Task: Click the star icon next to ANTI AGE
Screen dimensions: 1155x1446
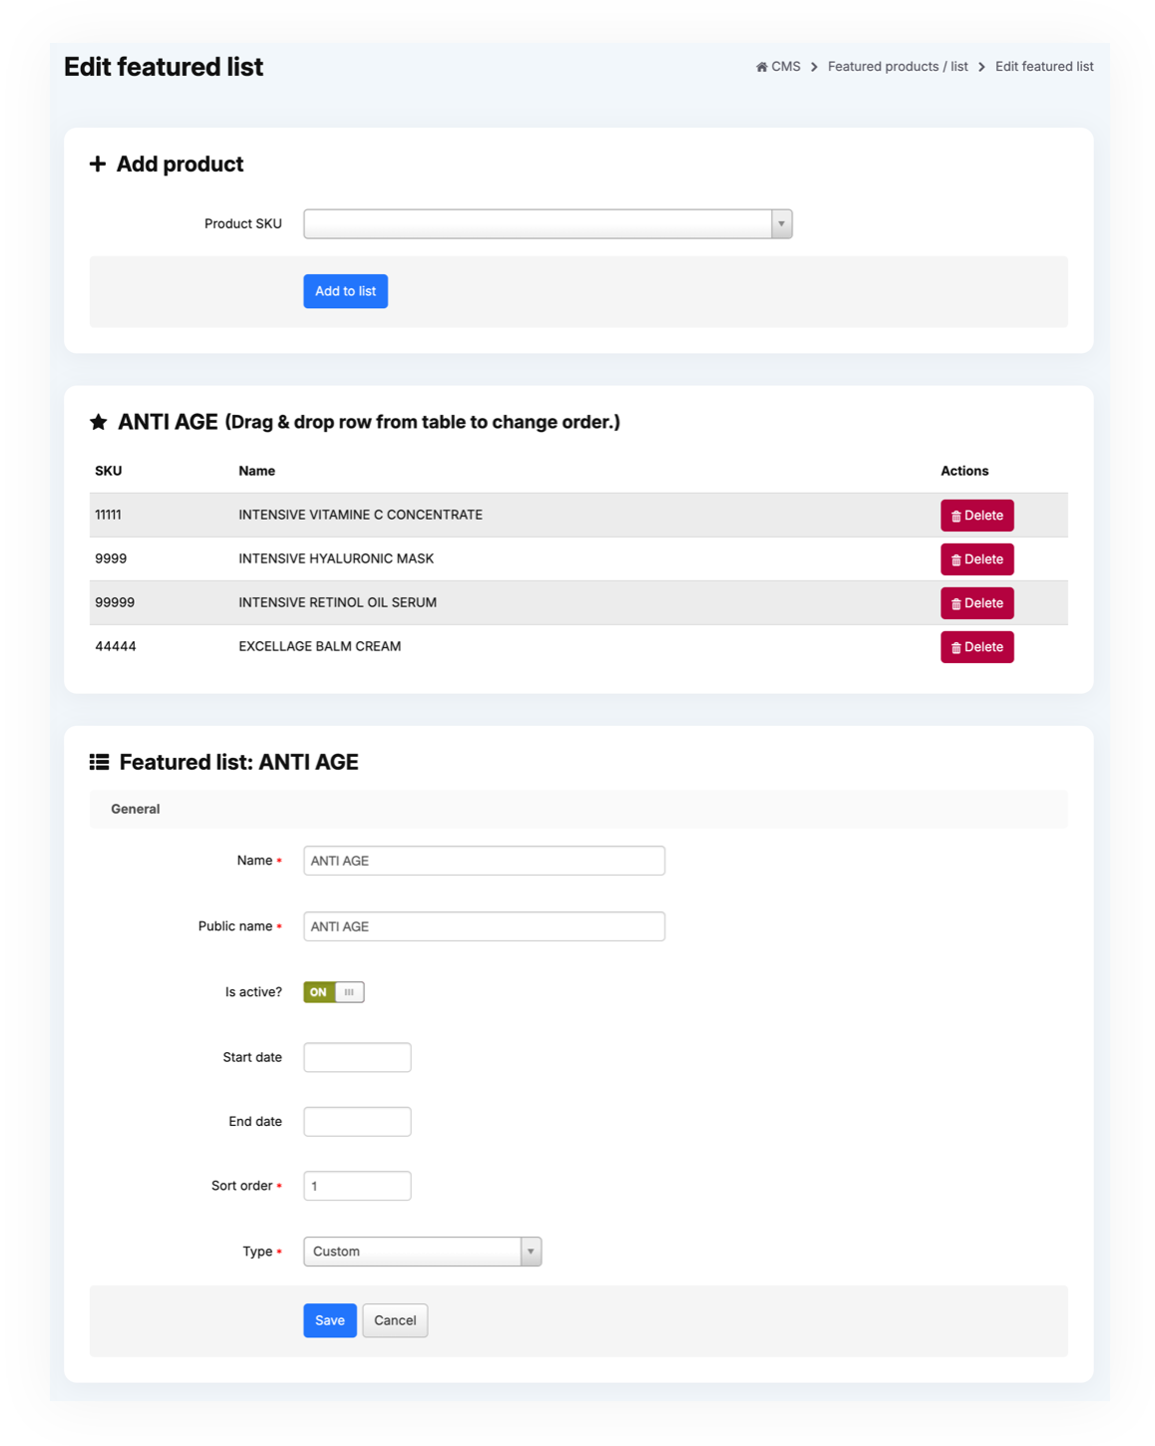Action: tap(99, 422)
